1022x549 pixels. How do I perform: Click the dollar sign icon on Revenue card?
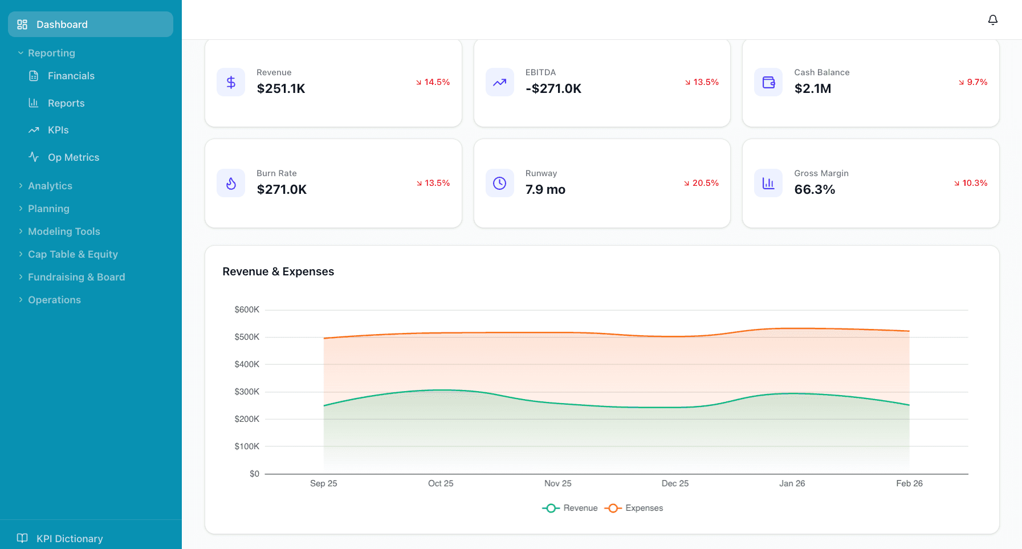coord(231,82)
